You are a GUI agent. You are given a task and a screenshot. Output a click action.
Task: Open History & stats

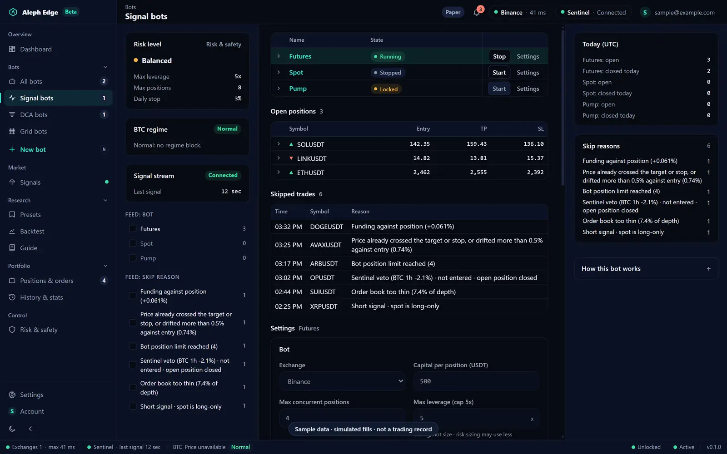(58, 297)
